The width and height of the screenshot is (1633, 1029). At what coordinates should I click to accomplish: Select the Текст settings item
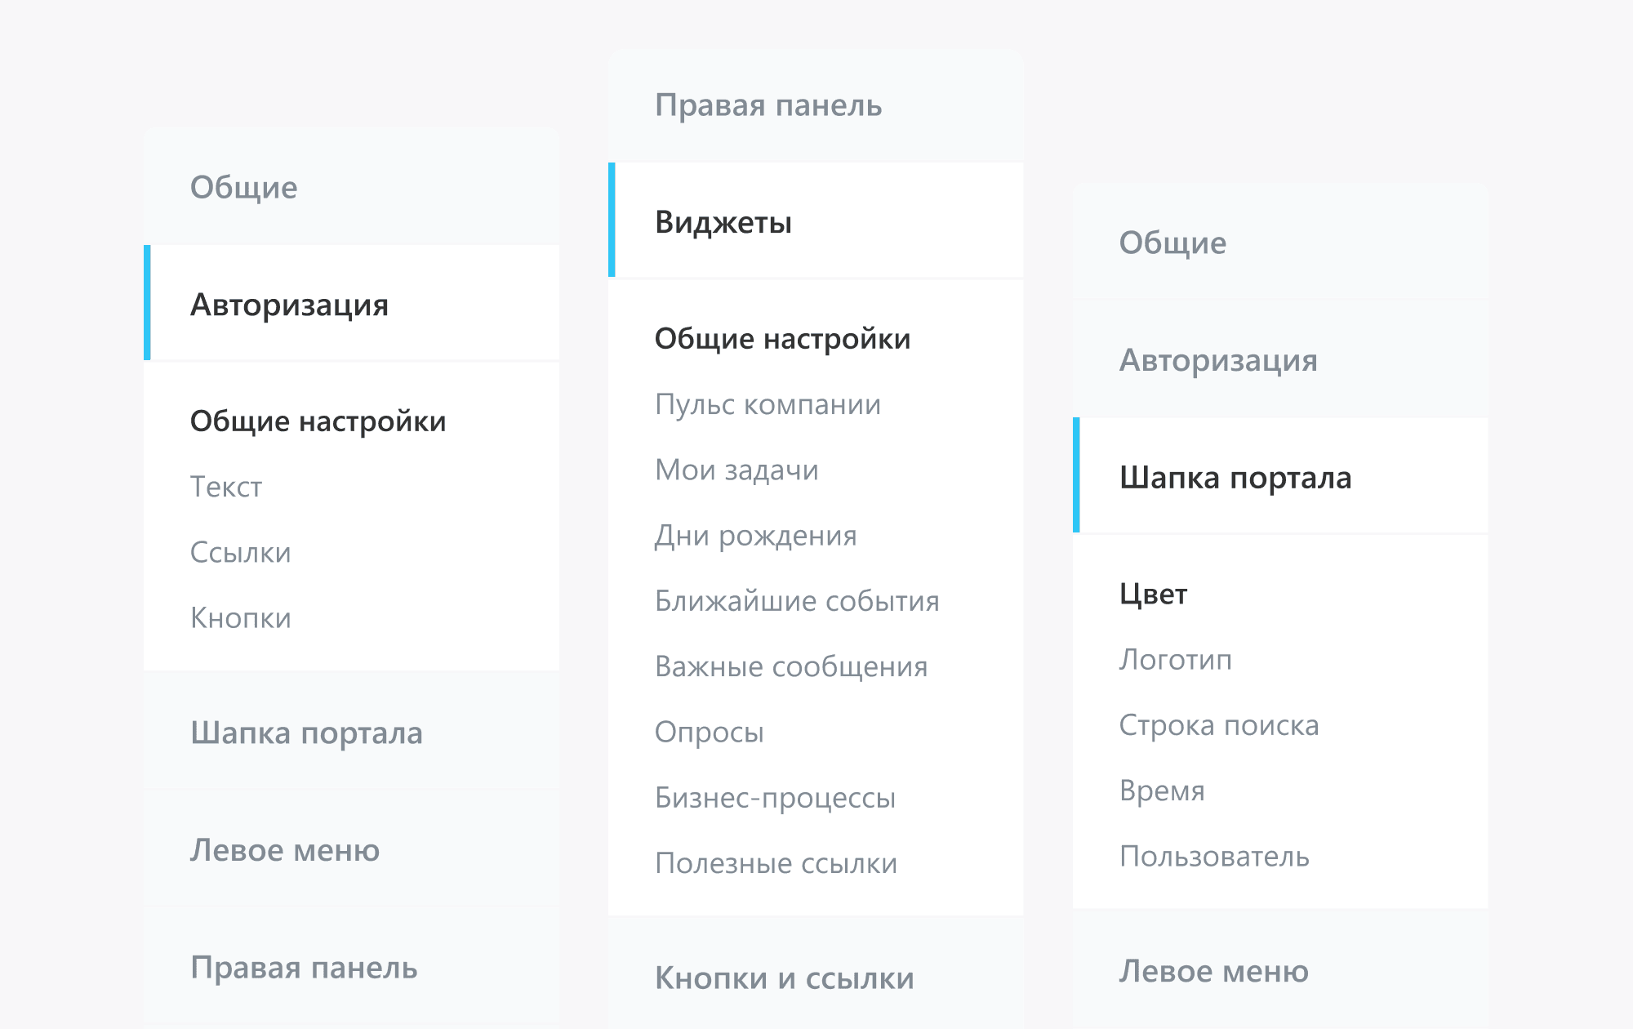pos(226,487)
